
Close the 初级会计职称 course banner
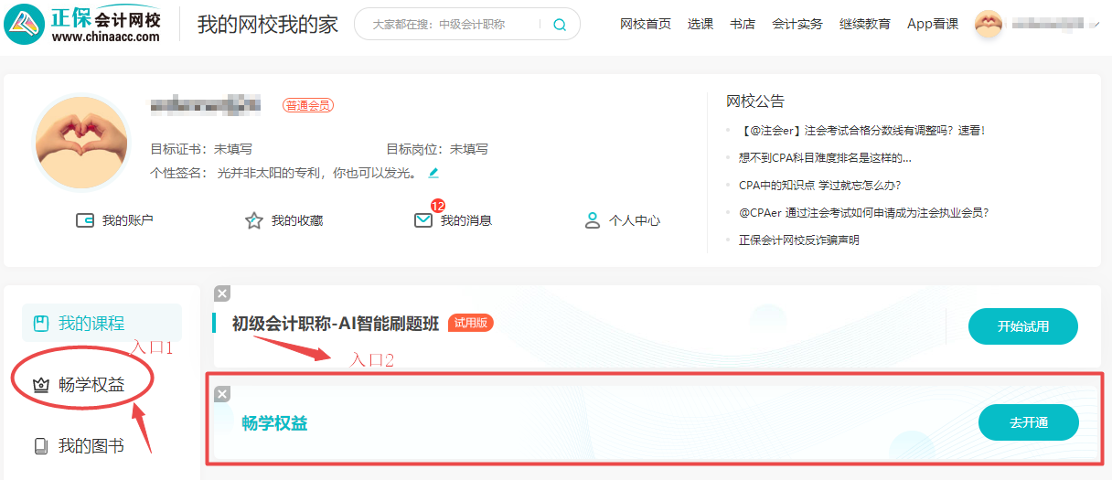(x=222, y=293)
